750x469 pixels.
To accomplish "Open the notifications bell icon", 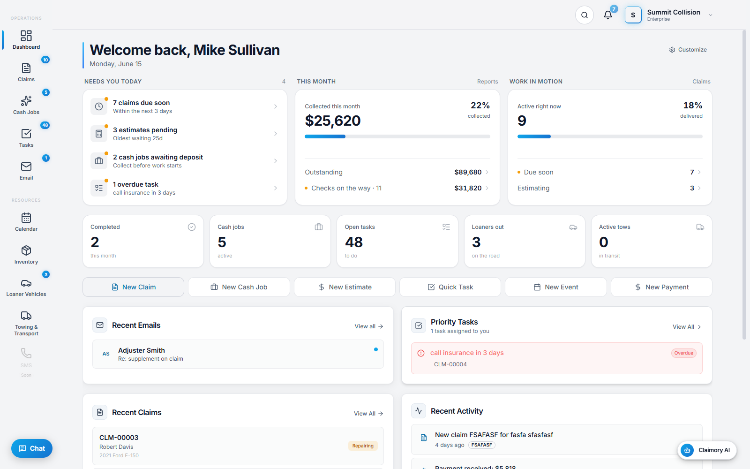I will click(608, 15).
